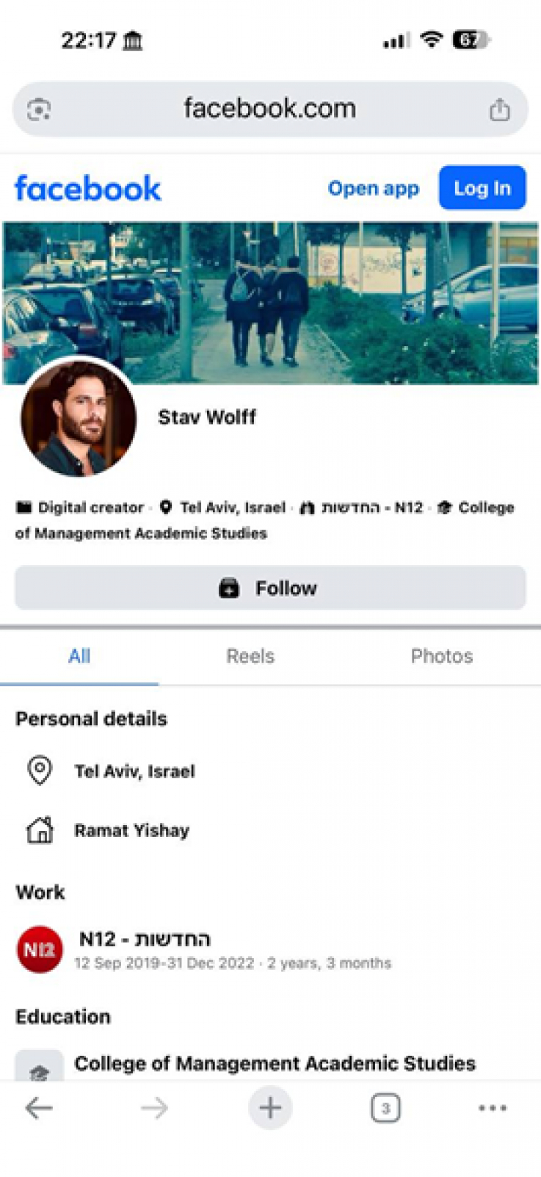
Task: Open the tab switcher showing 3 tabs
Action: [385, 1108]
